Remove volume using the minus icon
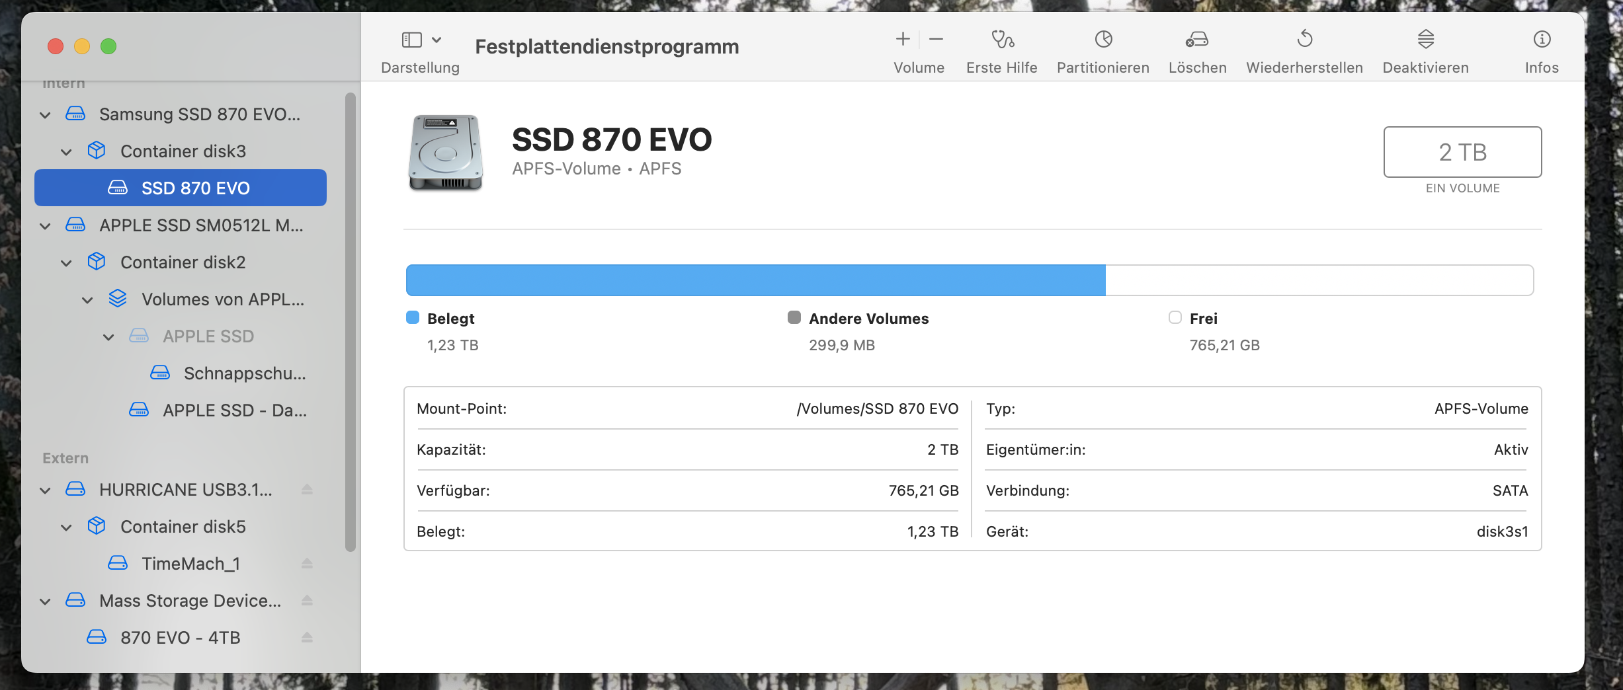This screenshot has width=1623, height=690. [x=936, y=40]
